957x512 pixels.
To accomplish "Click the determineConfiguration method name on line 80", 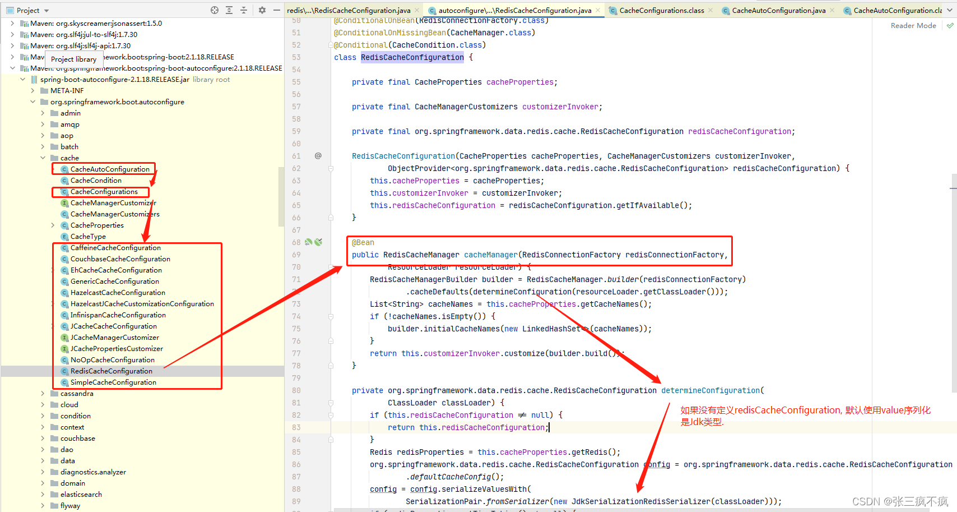I will point(710,390).
